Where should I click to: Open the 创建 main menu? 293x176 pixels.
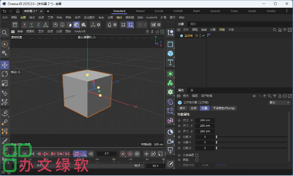point(23,18)
